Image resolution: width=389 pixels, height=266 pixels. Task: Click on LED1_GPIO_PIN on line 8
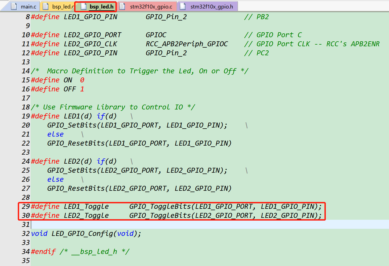pyautogui.click(x=91, y=17)
